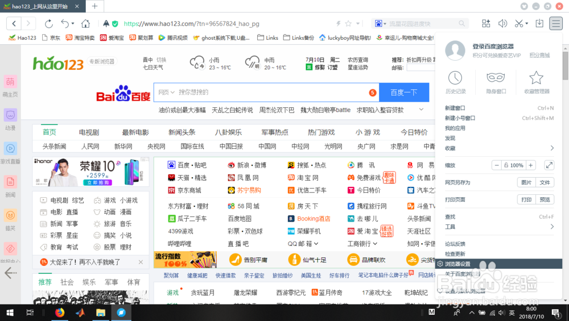Click 预览 print preview button
The width and height of the screenshot is (569, 321).
545,199
